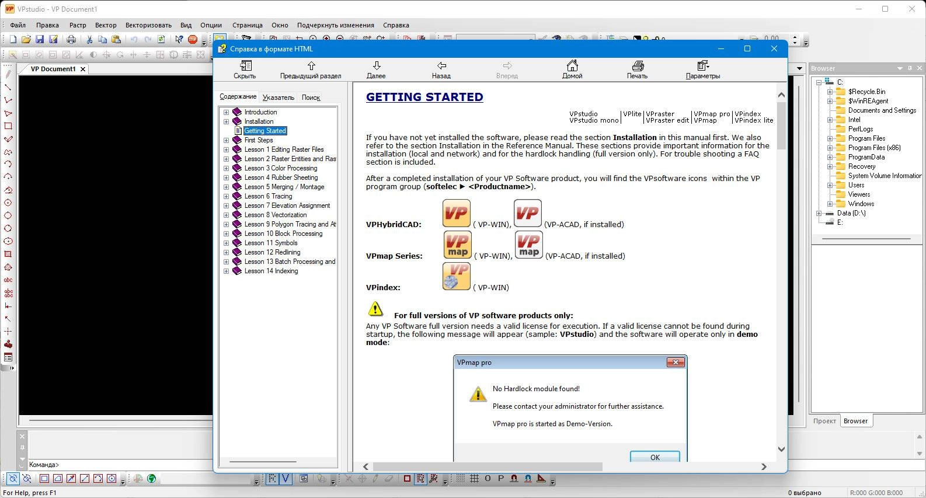Click the Cut scissors icon
The height and width of the screenshot is (498, 926).
tap(89, 39)
